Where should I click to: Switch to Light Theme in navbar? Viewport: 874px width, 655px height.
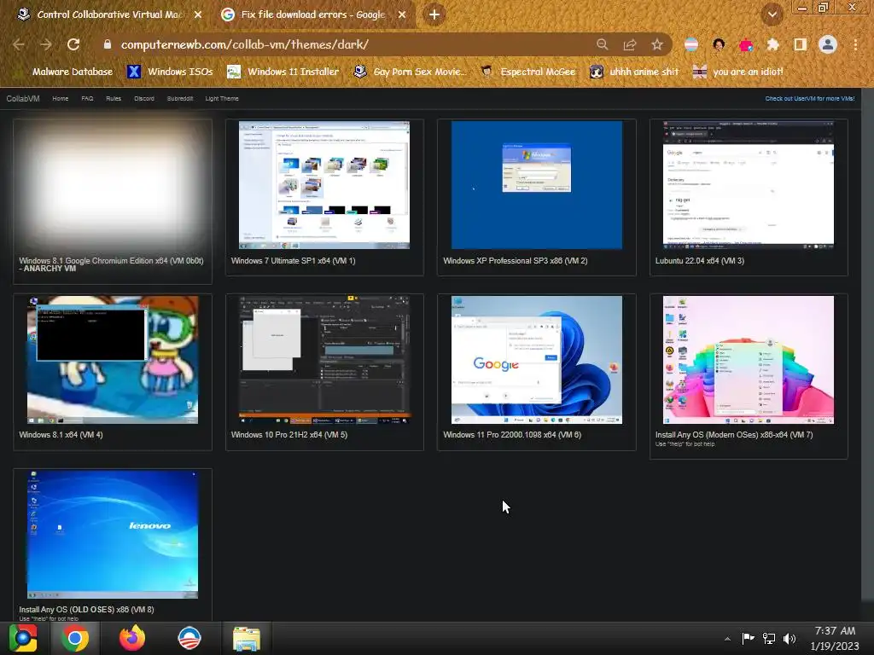click(222, 99)
